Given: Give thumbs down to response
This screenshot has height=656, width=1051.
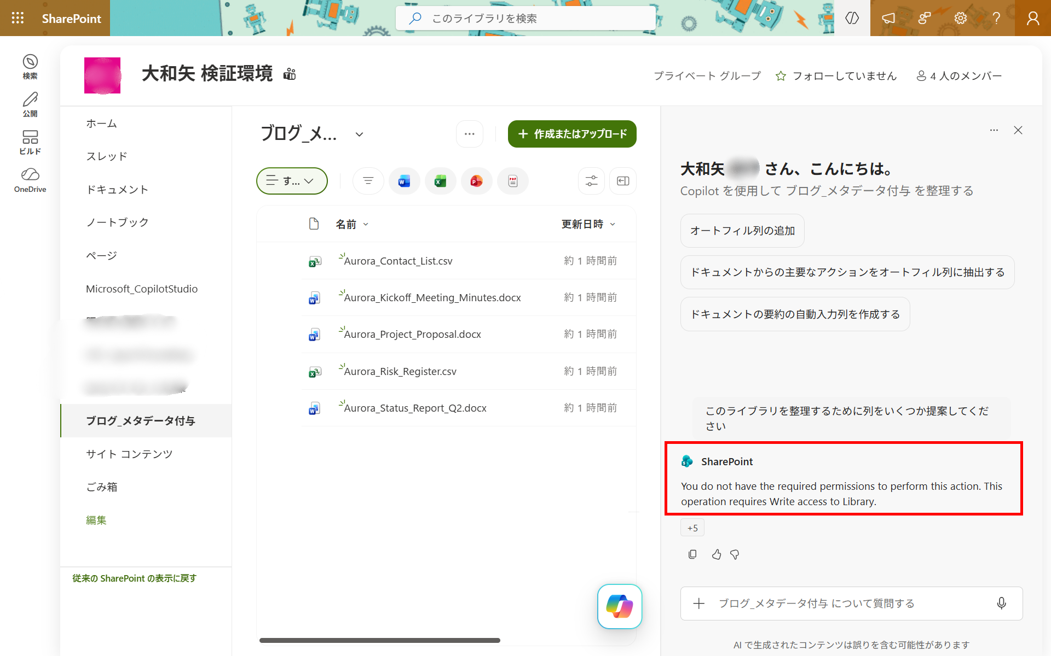Looking at the screenshot, I should click(x=735, y=554).
